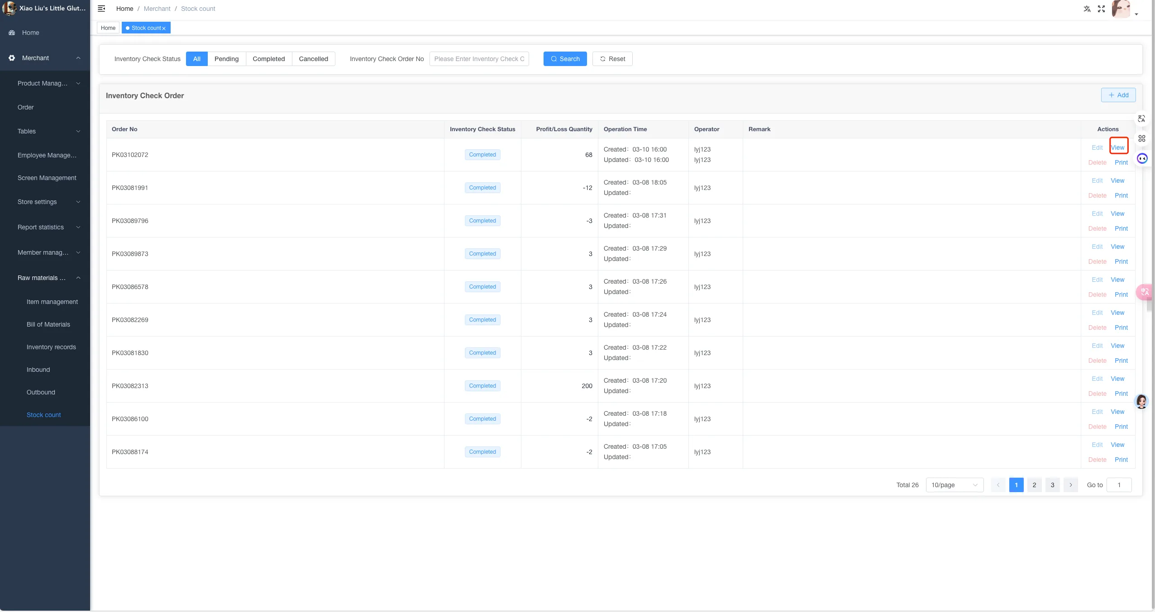Print order PK03088174
1155x612 pixels.
pos(1121,460)
